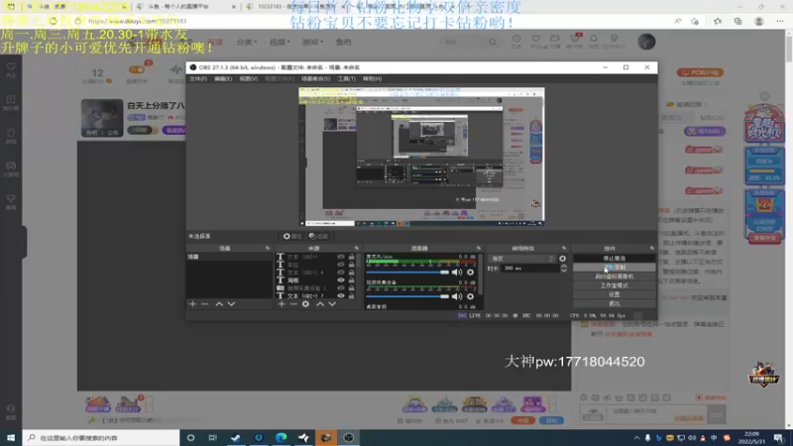The height and width of the screenshot is (446, 793).
Task: Click the Windows taskbar search box
Action: [101, 437]
